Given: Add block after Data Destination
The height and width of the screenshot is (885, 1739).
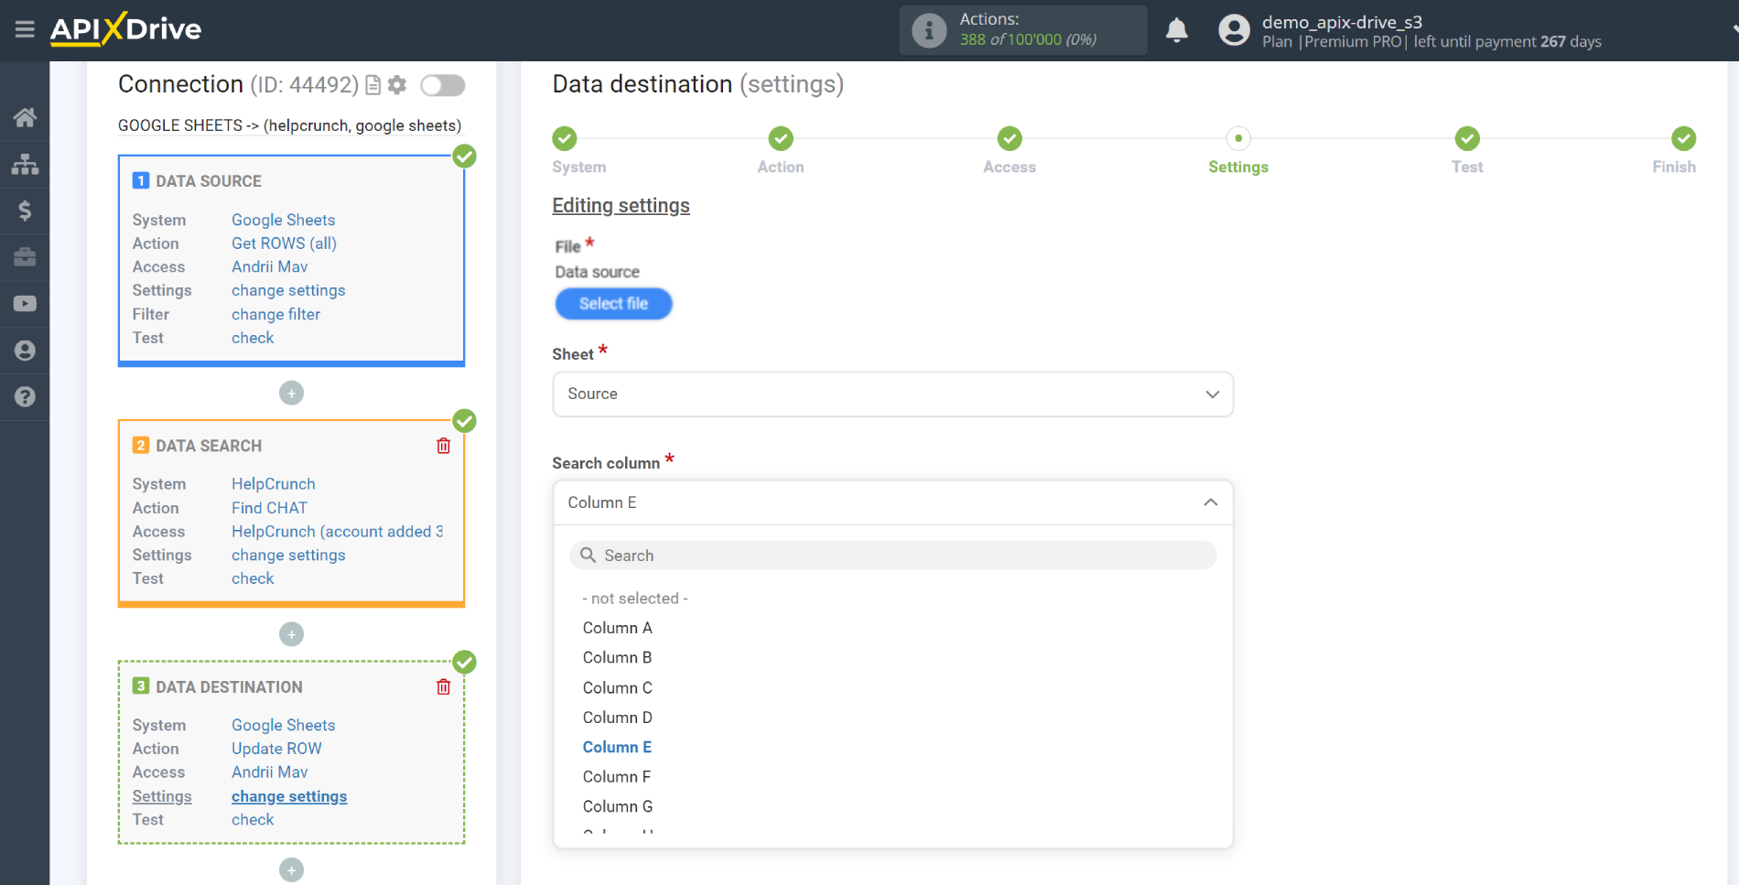Looking at the screenshot, I should click(291, 869).
